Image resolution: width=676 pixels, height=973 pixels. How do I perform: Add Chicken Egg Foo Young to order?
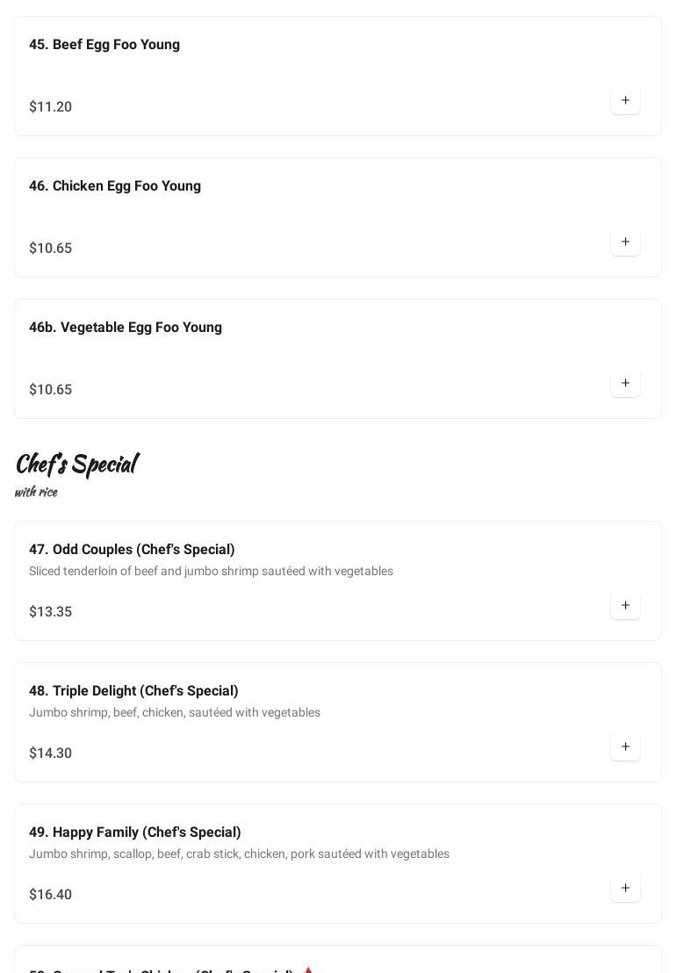[625, 242]
